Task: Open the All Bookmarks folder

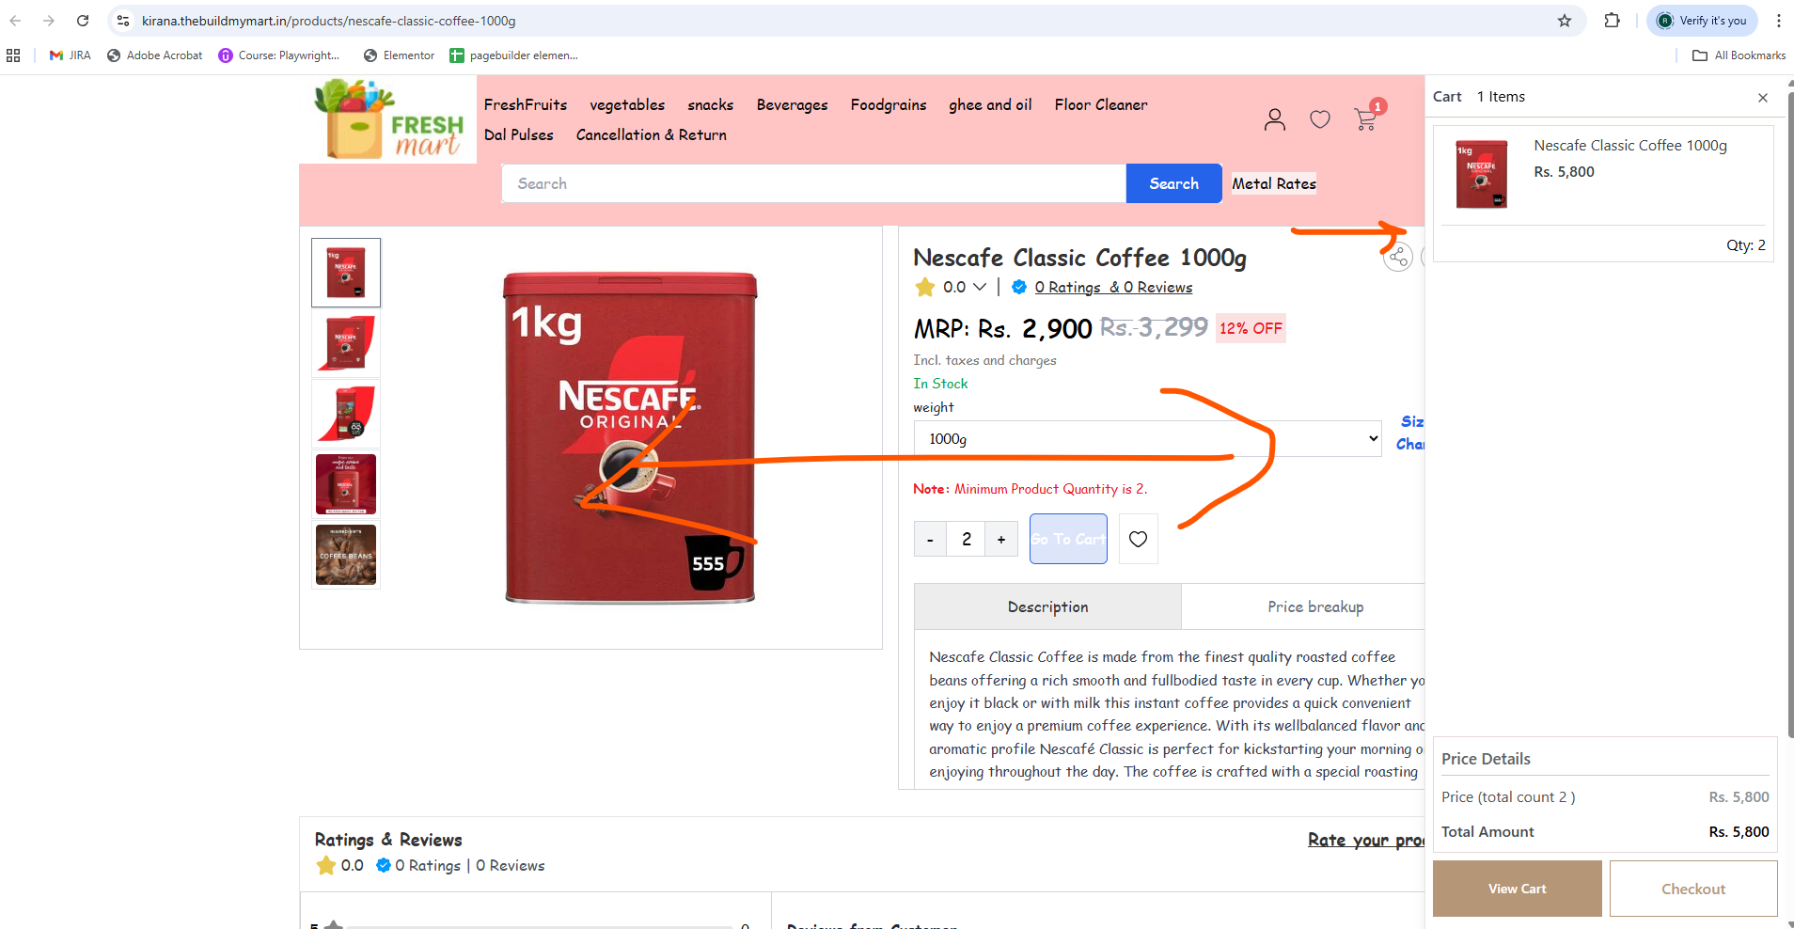Action: click(1739, 55)
